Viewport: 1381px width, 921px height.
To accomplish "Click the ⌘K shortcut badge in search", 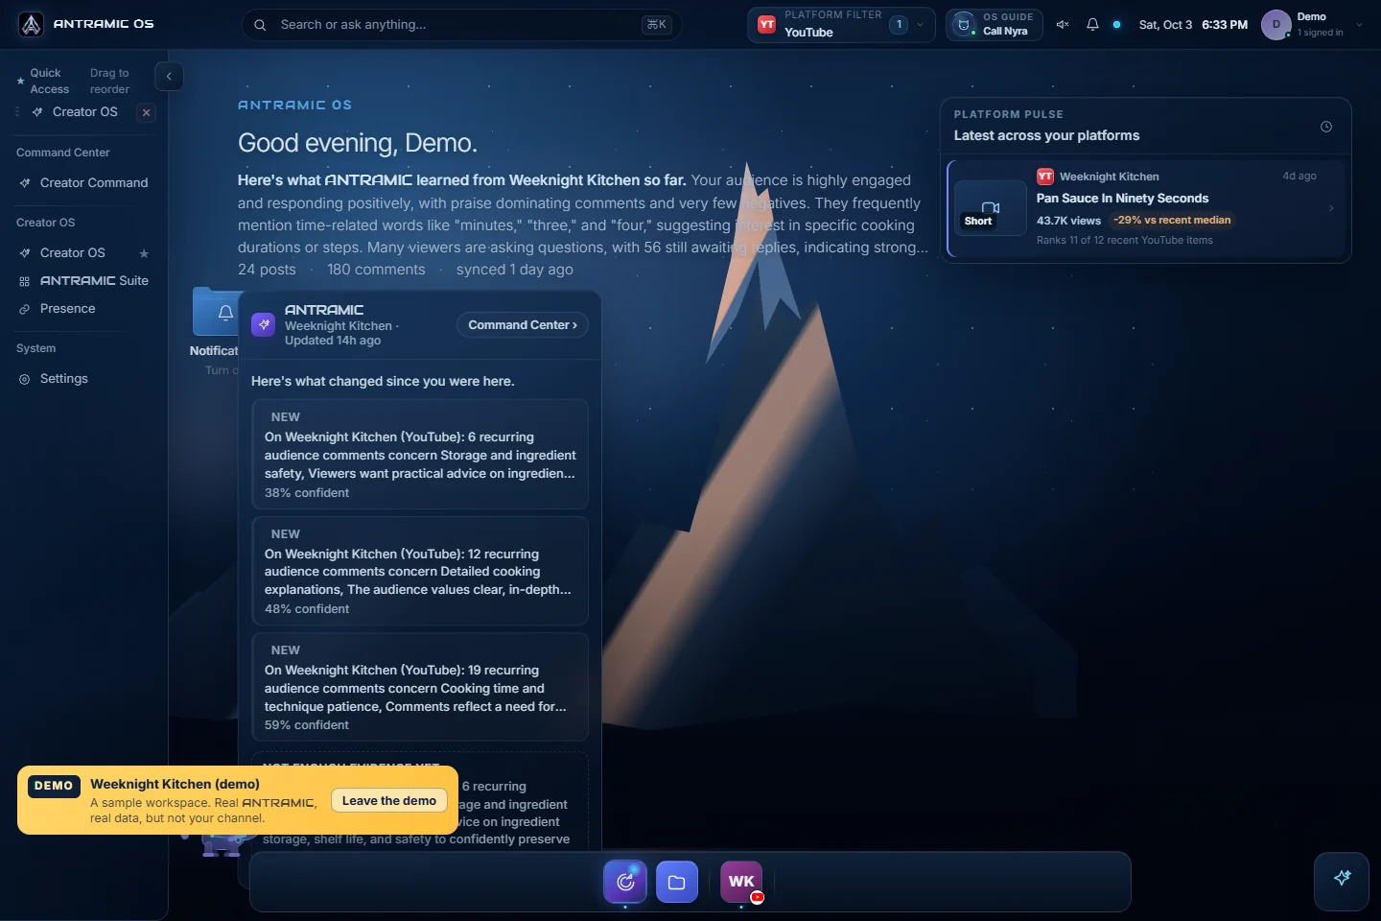I will 657,25.
